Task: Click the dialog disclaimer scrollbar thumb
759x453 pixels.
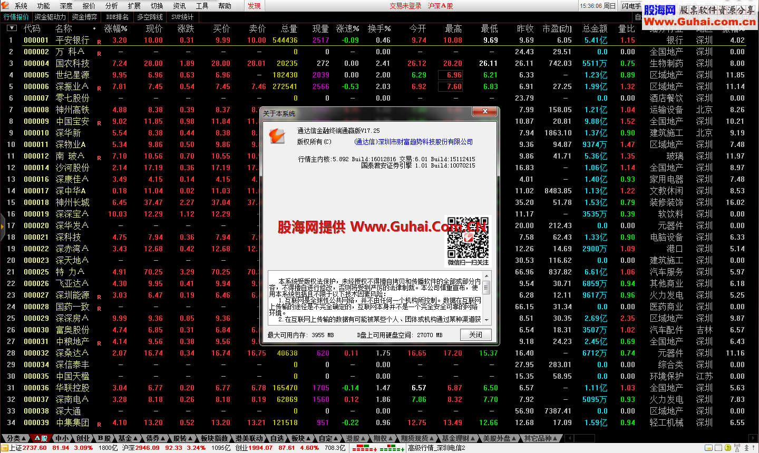Action: point(486,288)
